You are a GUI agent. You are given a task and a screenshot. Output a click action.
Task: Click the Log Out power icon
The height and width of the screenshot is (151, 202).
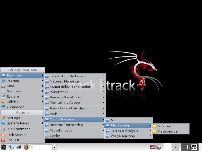pyautogui.click(x=3, y=140)
